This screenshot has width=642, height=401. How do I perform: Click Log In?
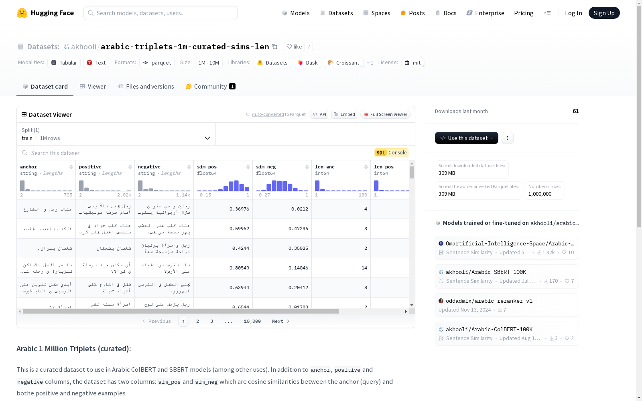pyautogui.click(x=573, y=13)
